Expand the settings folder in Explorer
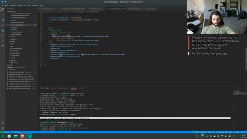The width and height of the screenshot is (247, 139). tap(14, 27)
